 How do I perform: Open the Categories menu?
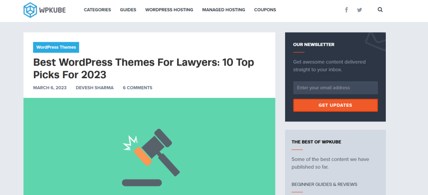[x=97, y=10]
